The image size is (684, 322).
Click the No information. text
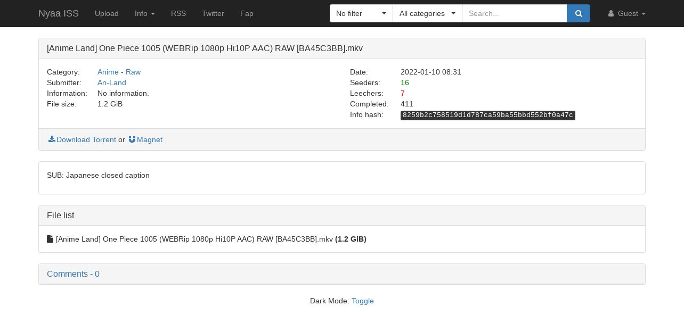(123, 93)
